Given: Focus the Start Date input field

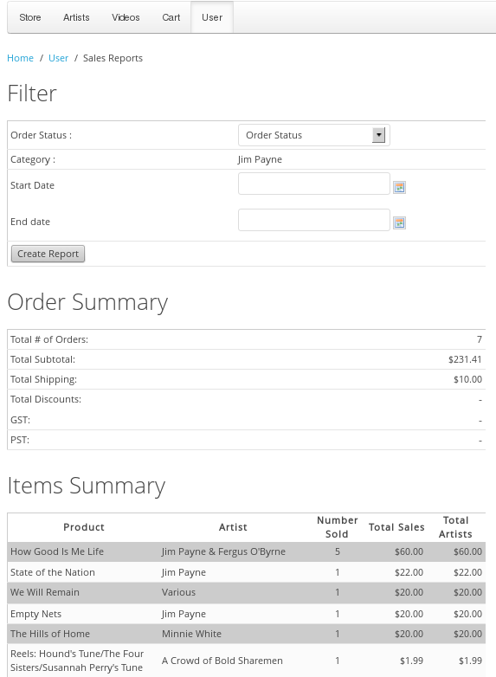Looking at the screenshot, I should (314, 184).
